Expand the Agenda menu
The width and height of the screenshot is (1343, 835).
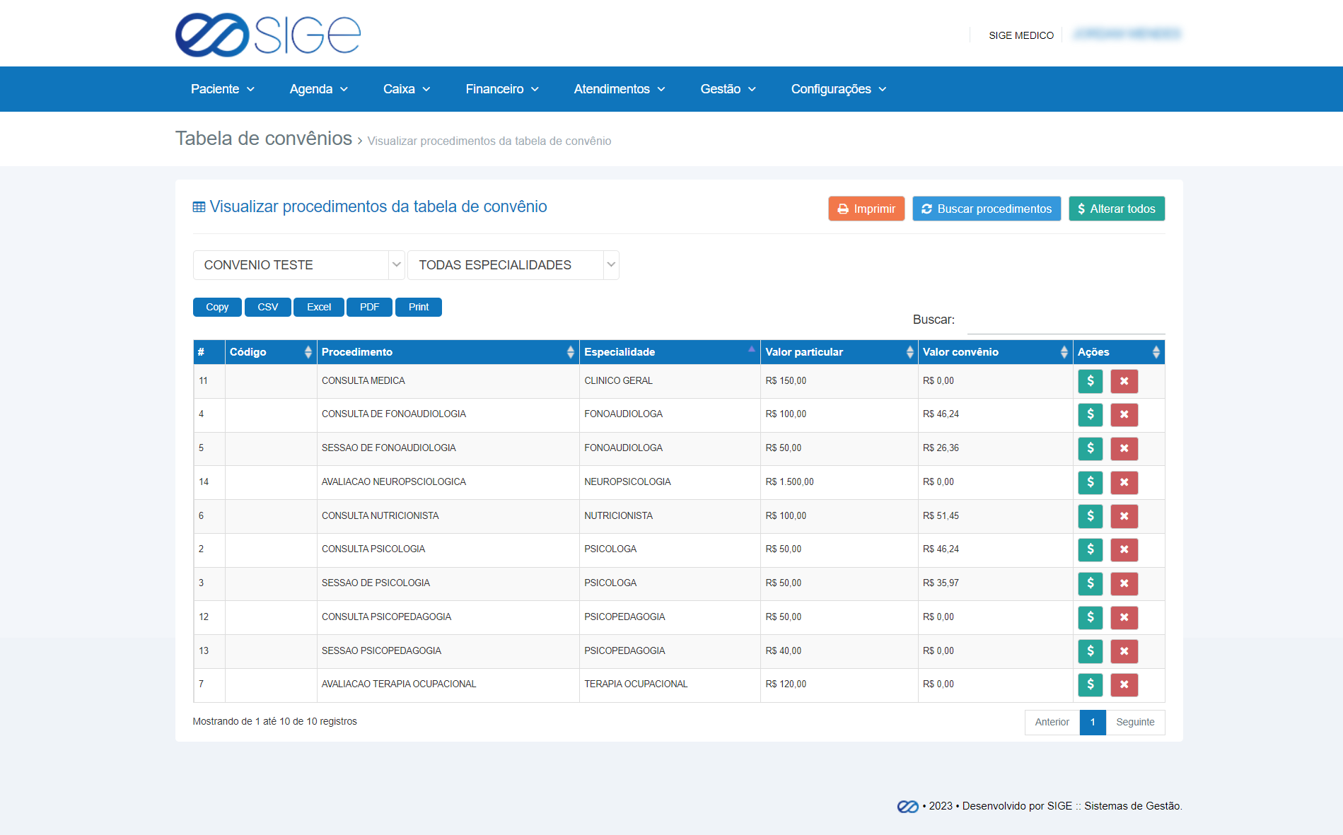click(319, 89)
